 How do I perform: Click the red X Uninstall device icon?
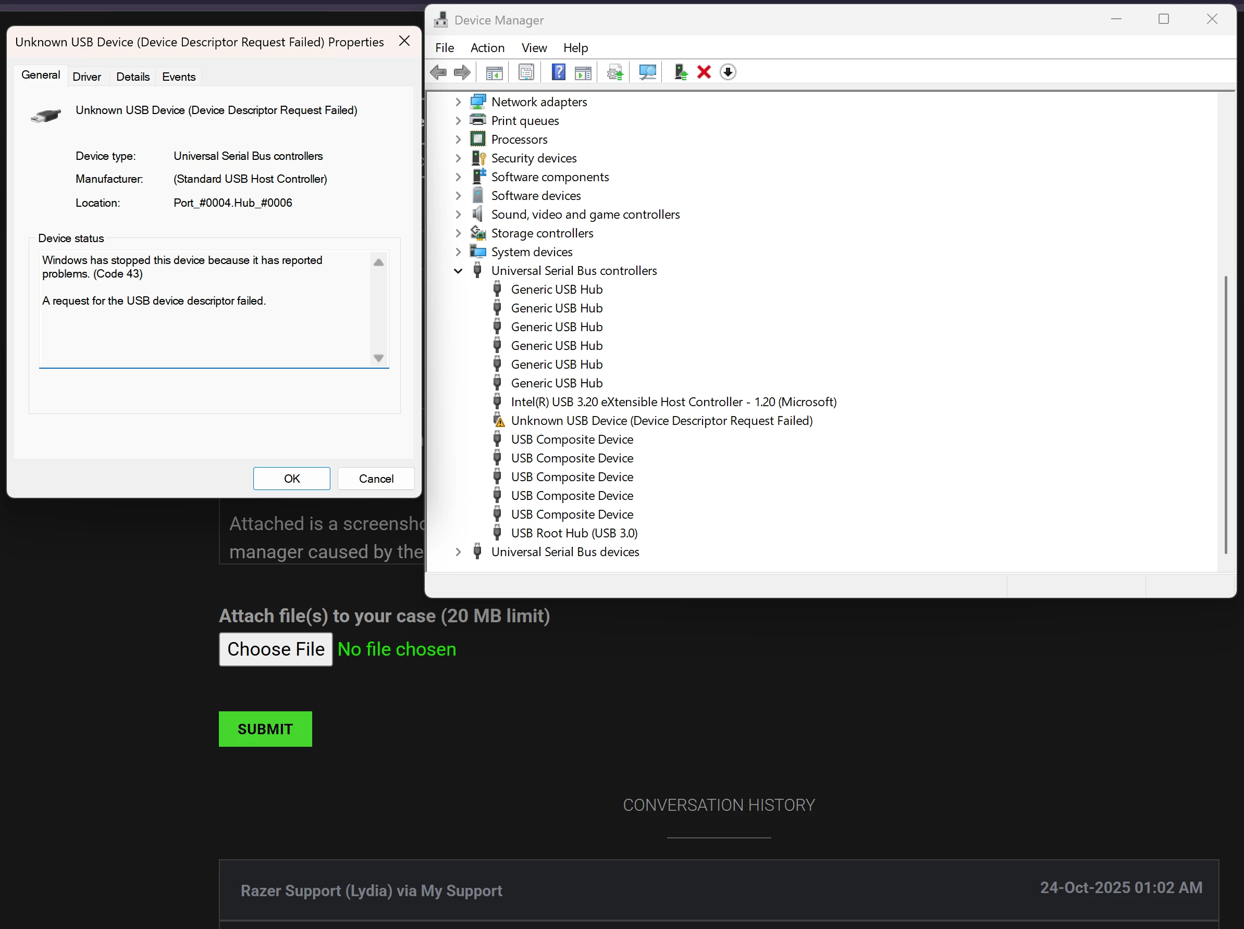tap(704, 72)
